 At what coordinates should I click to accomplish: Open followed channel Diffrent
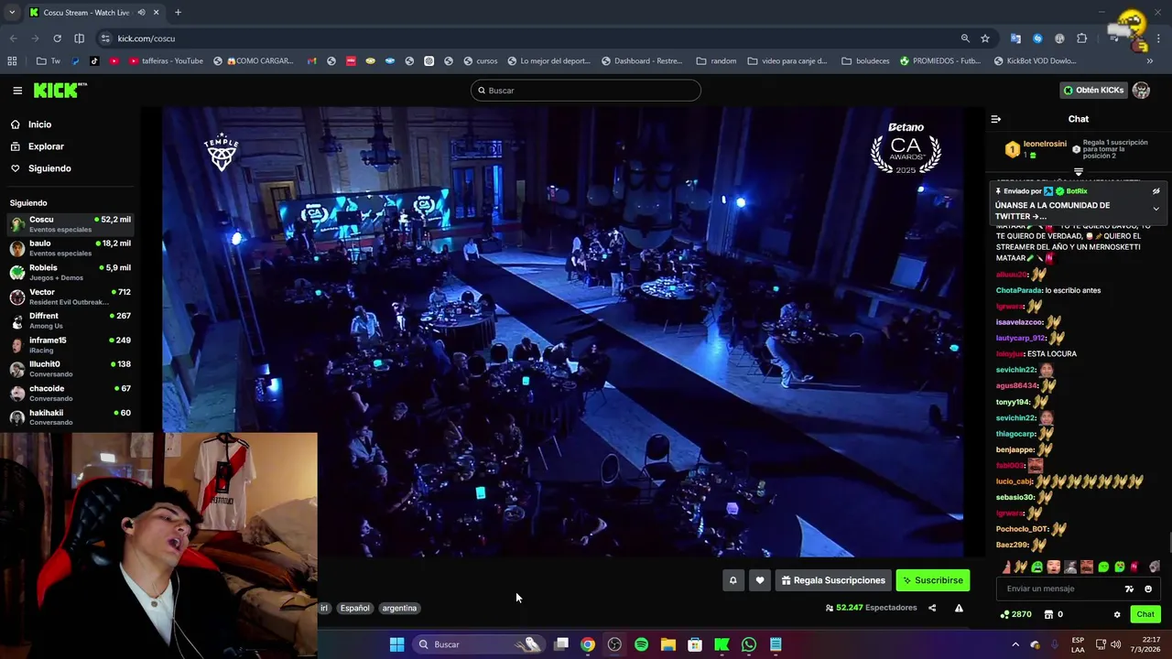pyautogui.click(x=70, y=320)
